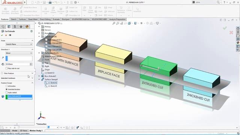Viewport: 240px width, 135px height.
Task: Click the search magnifier icon at top right
Action: [218, 2]
